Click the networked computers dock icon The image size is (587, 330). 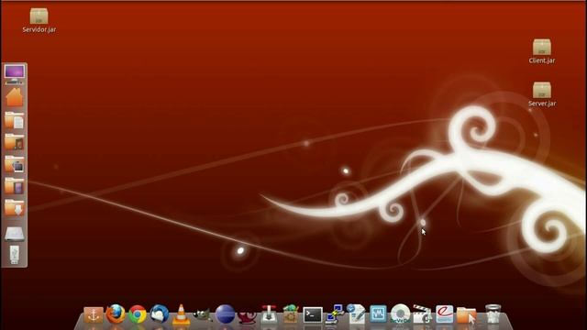(334, 313)
